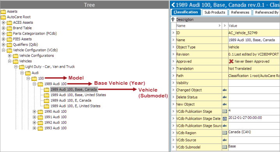Open the References tab
Viewport: 280px width, 152px height.
point(240,12)
